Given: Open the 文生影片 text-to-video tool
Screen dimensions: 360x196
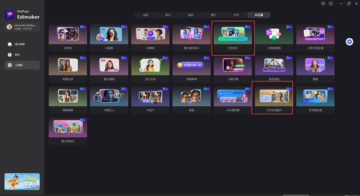Looking at the screenshot, I should click(233, 38).
